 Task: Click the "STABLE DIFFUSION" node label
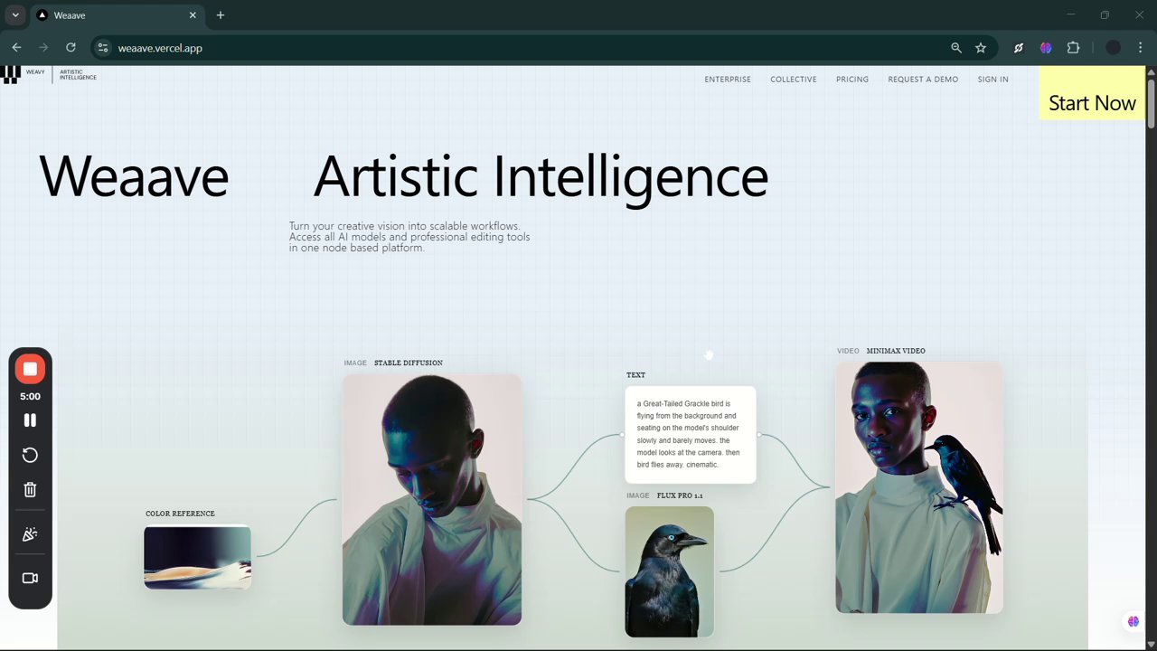click(x=409, y=363)
